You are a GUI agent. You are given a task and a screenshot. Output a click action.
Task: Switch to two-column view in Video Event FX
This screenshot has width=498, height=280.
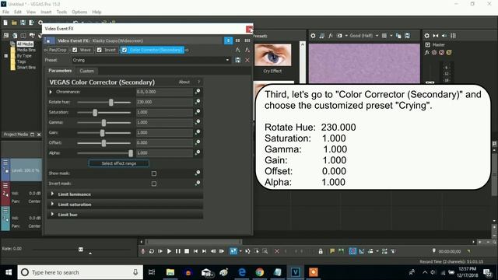coord(237,40)
